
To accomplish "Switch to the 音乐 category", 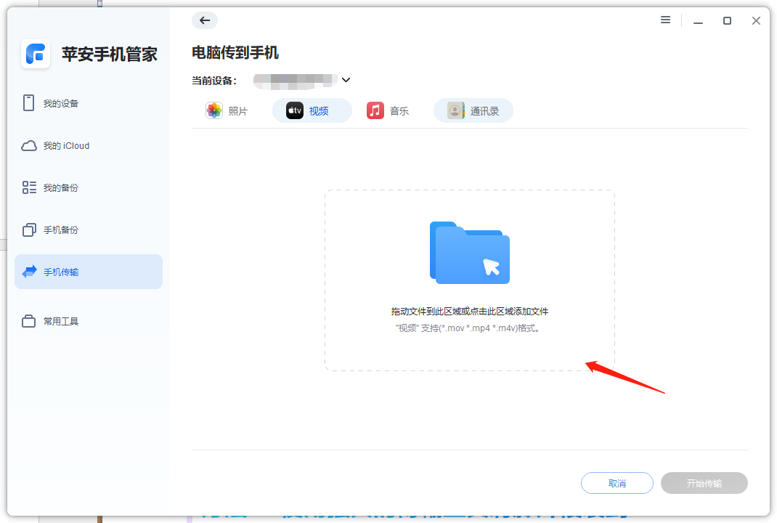I will 388,110.
